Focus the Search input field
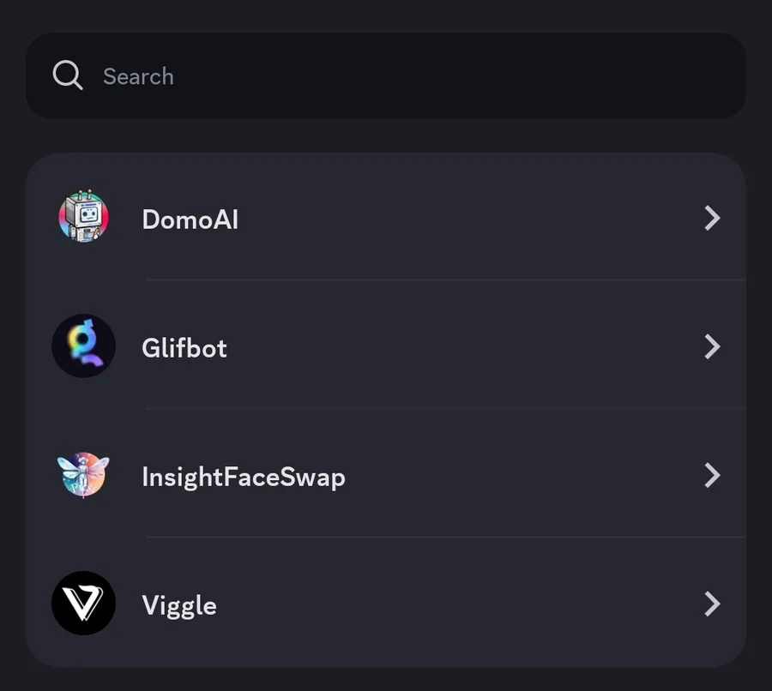This screenshot has height=691, width=772. tap(386, 75)
